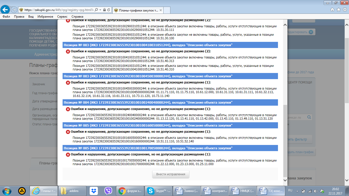Open the Internet Explorer home page icon
Screen dimensions: 349x196
(x=332, y=10)
